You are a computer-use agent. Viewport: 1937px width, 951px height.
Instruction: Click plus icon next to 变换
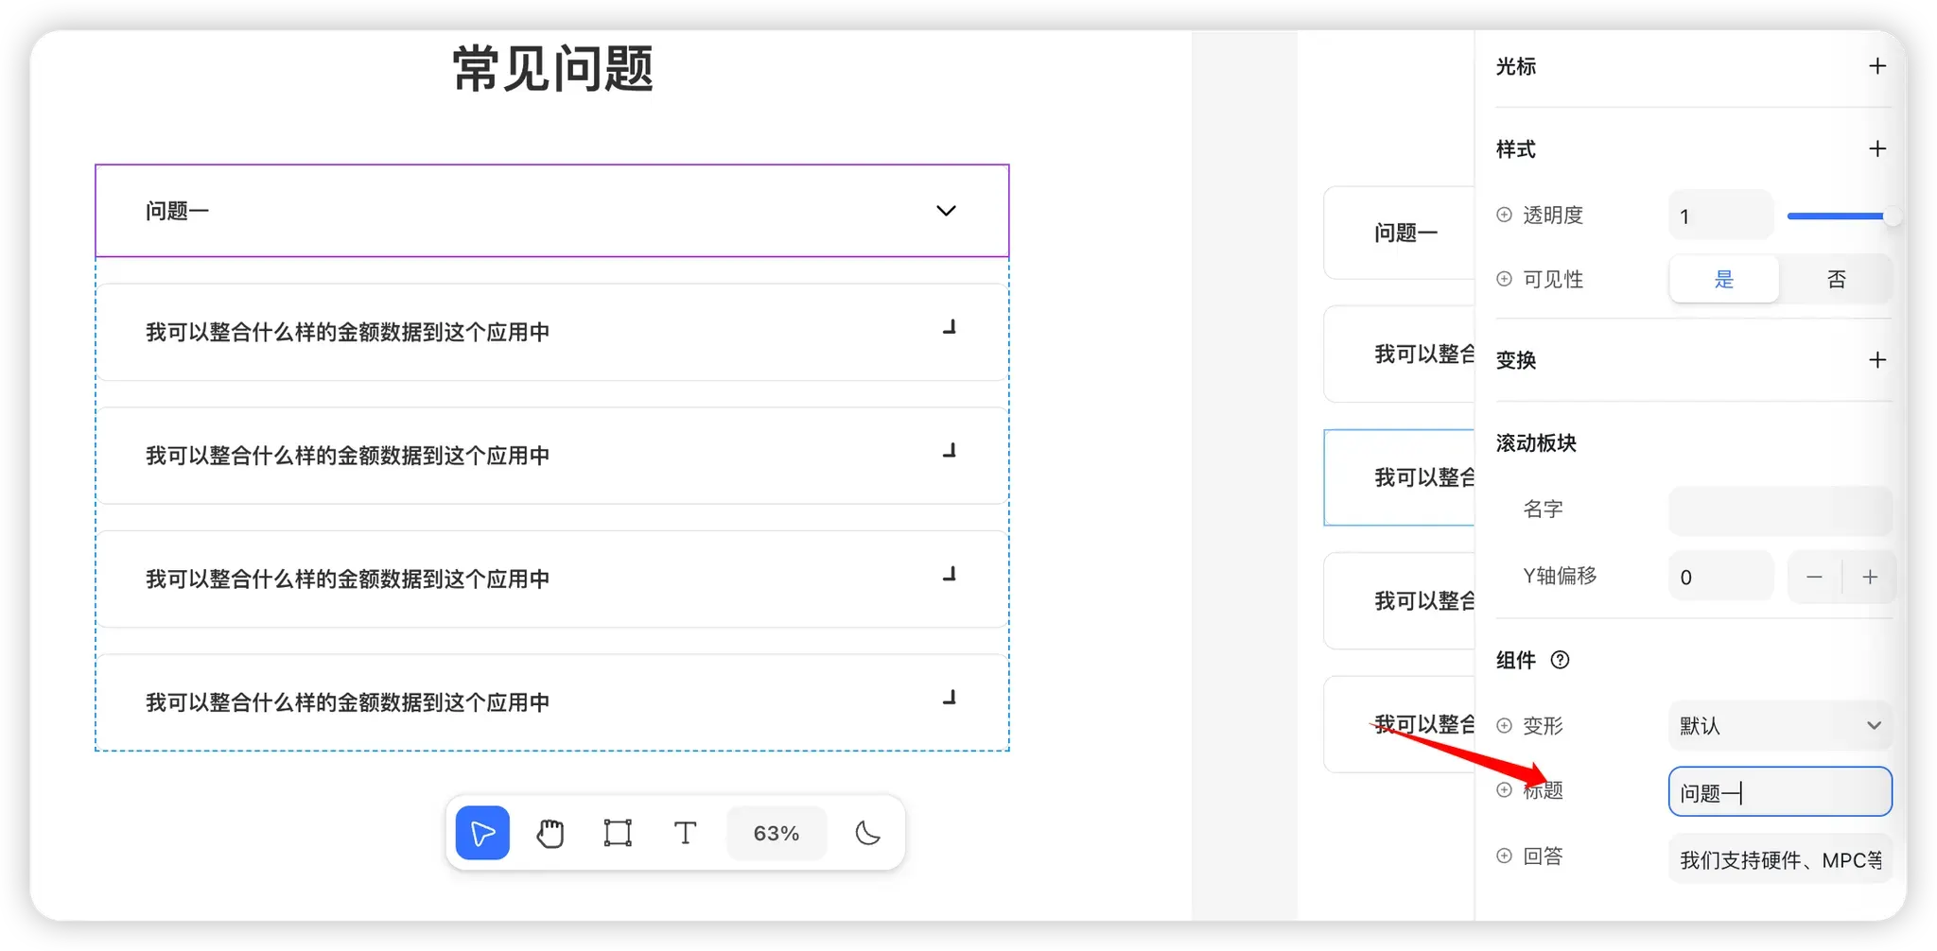point(1877,360)
